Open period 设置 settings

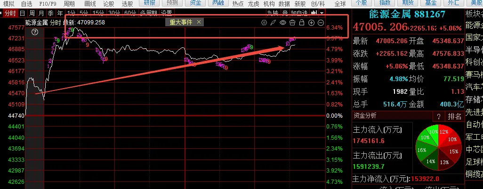[167, 13]
